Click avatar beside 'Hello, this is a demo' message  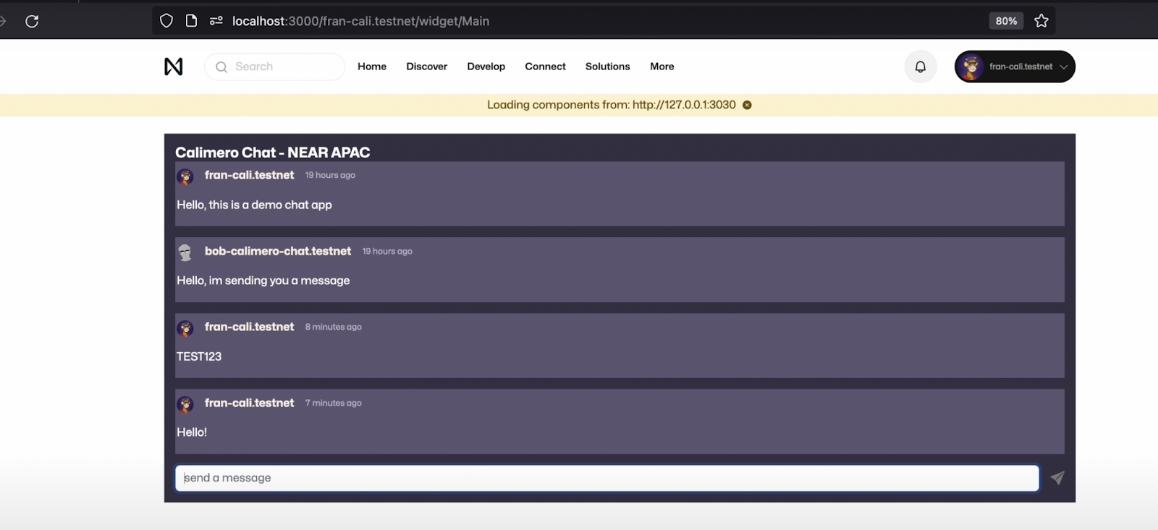[185, 176]
